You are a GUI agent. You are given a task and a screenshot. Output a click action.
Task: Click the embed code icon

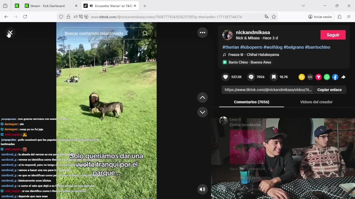click(x=310, y=77)
